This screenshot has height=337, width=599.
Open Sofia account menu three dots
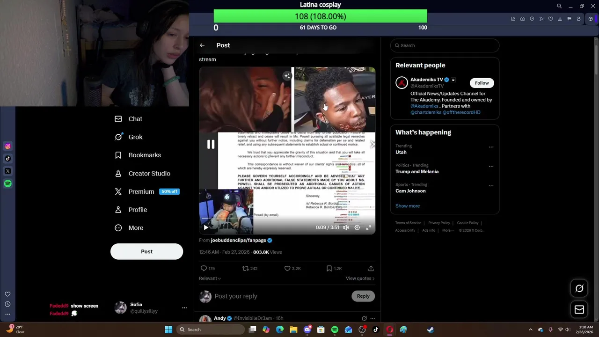coord(184,308)
